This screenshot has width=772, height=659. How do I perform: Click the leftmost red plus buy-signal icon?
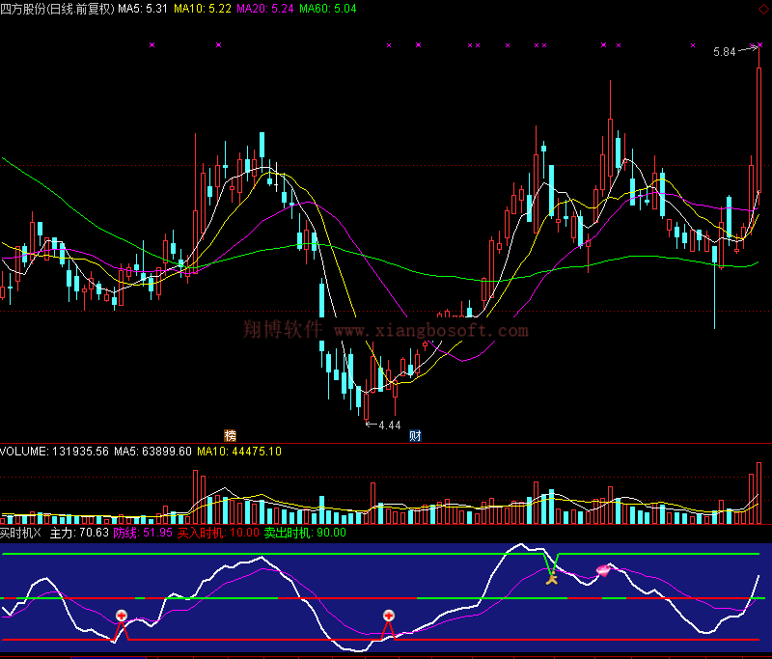pos(122,616)
